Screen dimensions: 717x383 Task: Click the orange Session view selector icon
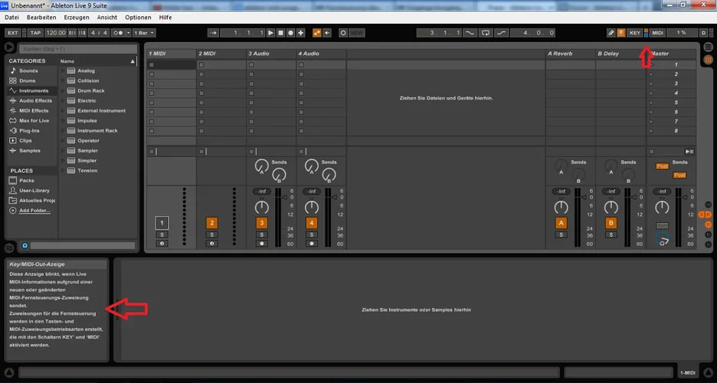point(708,60)
